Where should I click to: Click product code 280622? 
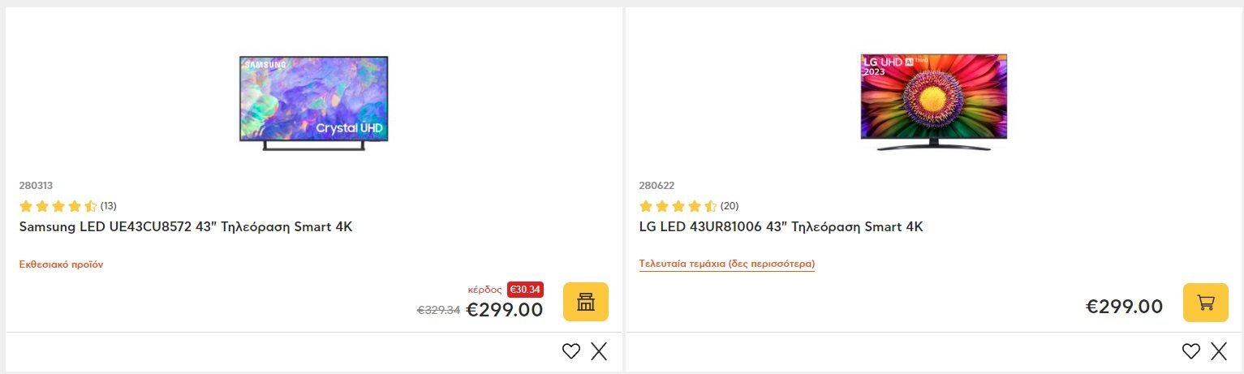tap(656, 186)
